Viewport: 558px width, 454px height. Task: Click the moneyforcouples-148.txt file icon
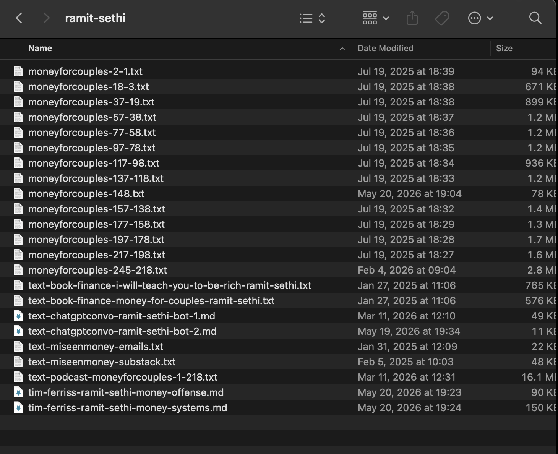tap(18, 193)
